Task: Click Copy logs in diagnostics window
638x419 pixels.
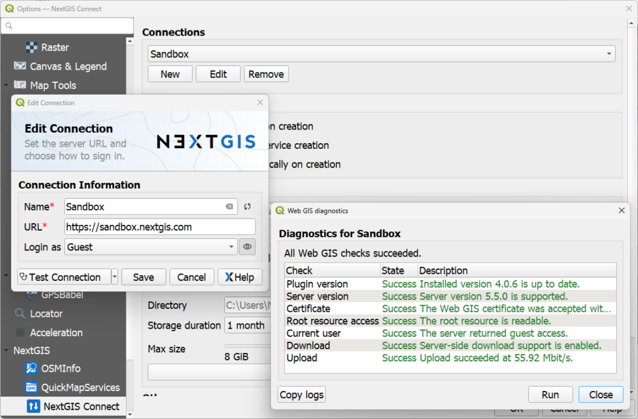Action: click(302, 395)
